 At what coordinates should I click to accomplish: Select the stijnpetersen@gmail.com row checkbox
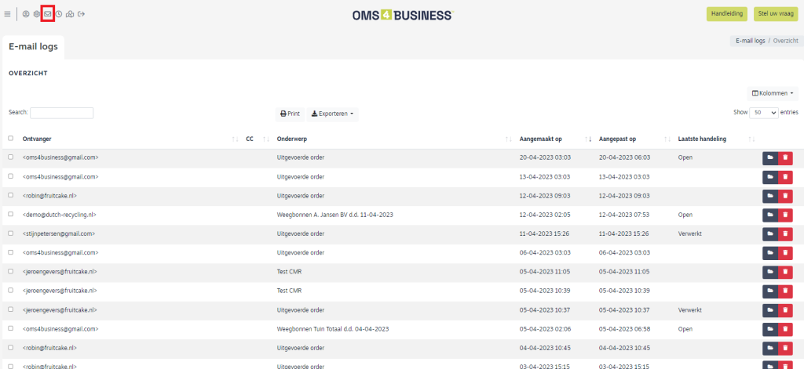pos(10,233)
